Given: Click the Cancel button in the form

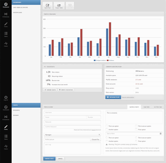Looking at the screenshot, I should tap(60, 158).
